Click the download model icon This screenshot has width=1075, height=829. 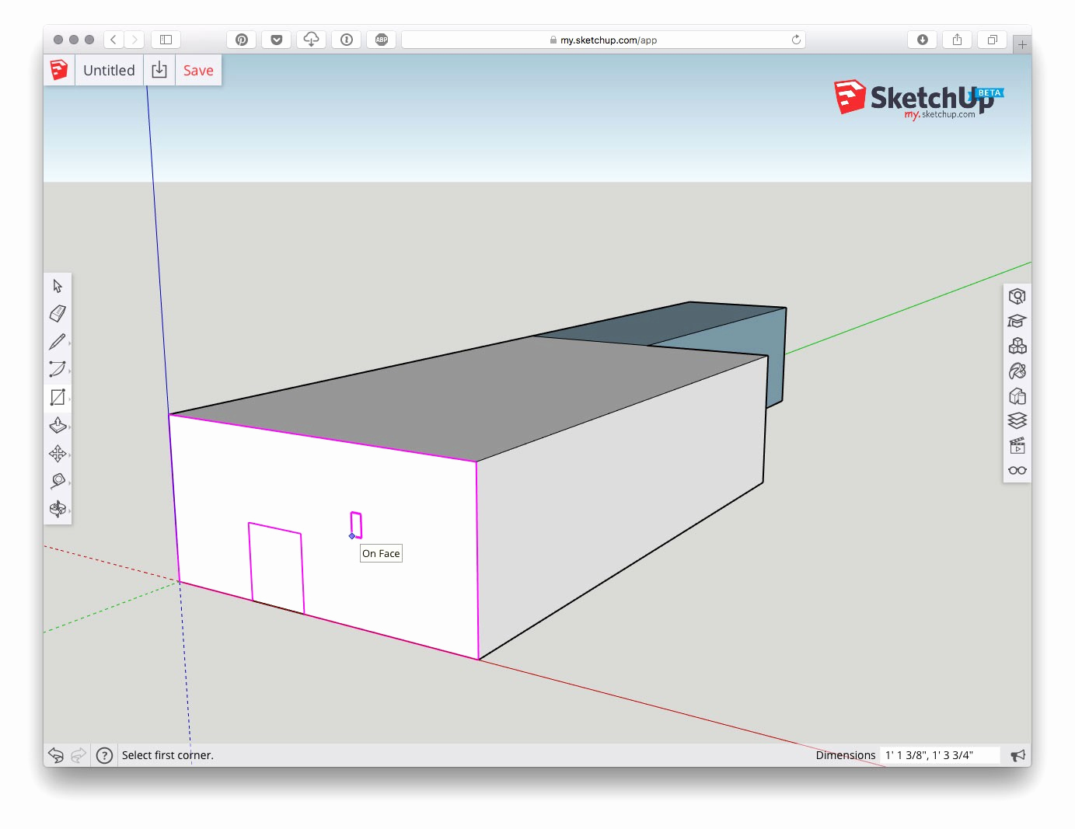pos(159,70)
